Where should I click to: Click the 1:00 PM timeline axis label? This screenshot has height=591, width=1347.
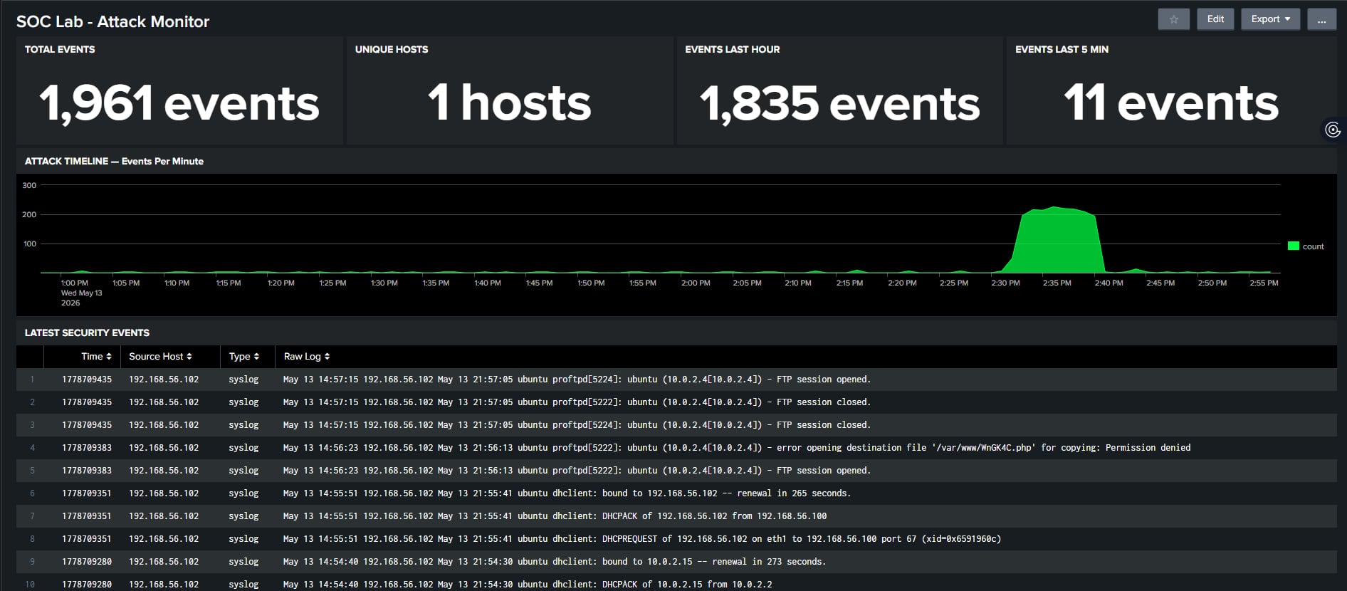click(x=75, y=283)
